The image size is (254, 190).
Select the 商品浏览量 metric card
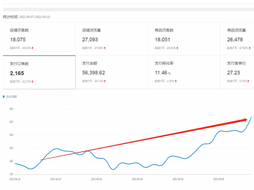pyautogui.click(x=237, y=39)
